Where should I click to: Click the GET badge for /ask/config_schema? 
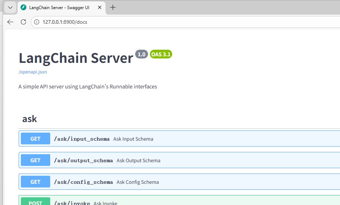pyautogui.click(x=36, y=182)
